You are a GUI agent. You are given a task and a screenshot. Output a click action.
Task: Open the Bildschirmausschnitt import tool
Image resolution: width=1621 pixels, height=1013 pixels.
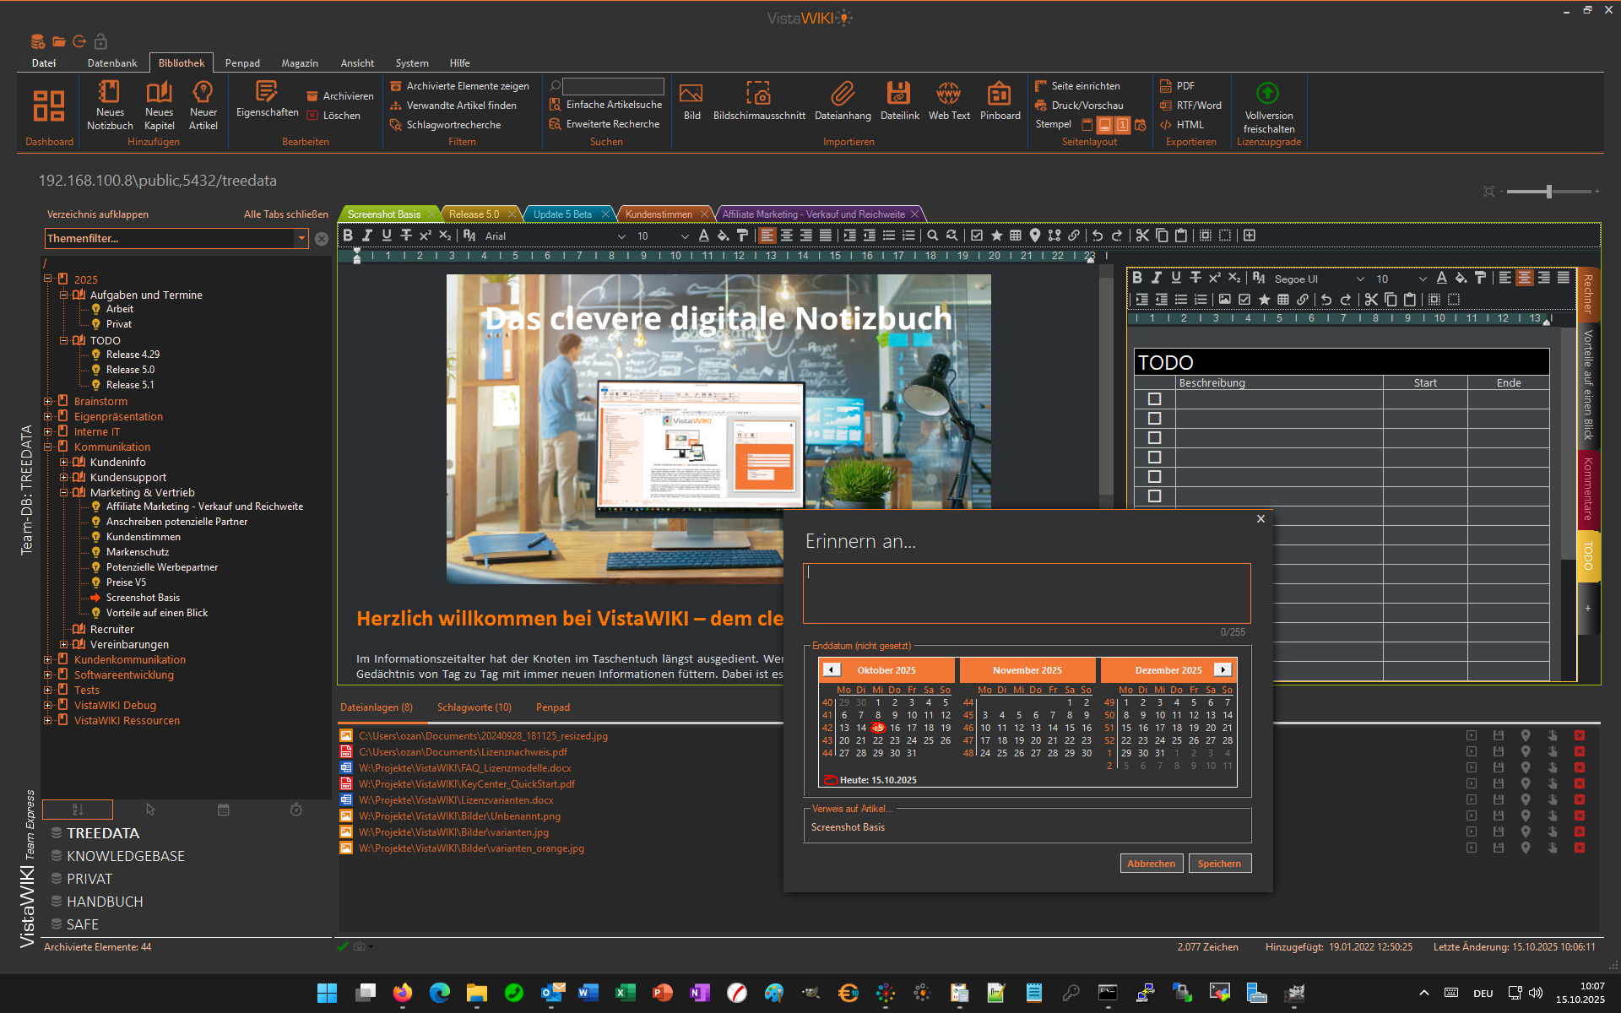point(758,93)
